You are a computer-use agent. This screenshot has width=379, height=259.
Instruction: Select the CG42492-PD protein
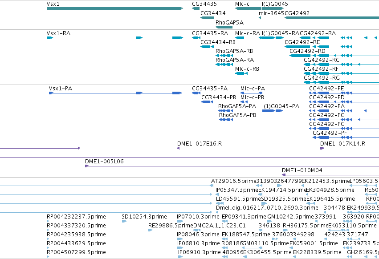(x=344, y=102)
